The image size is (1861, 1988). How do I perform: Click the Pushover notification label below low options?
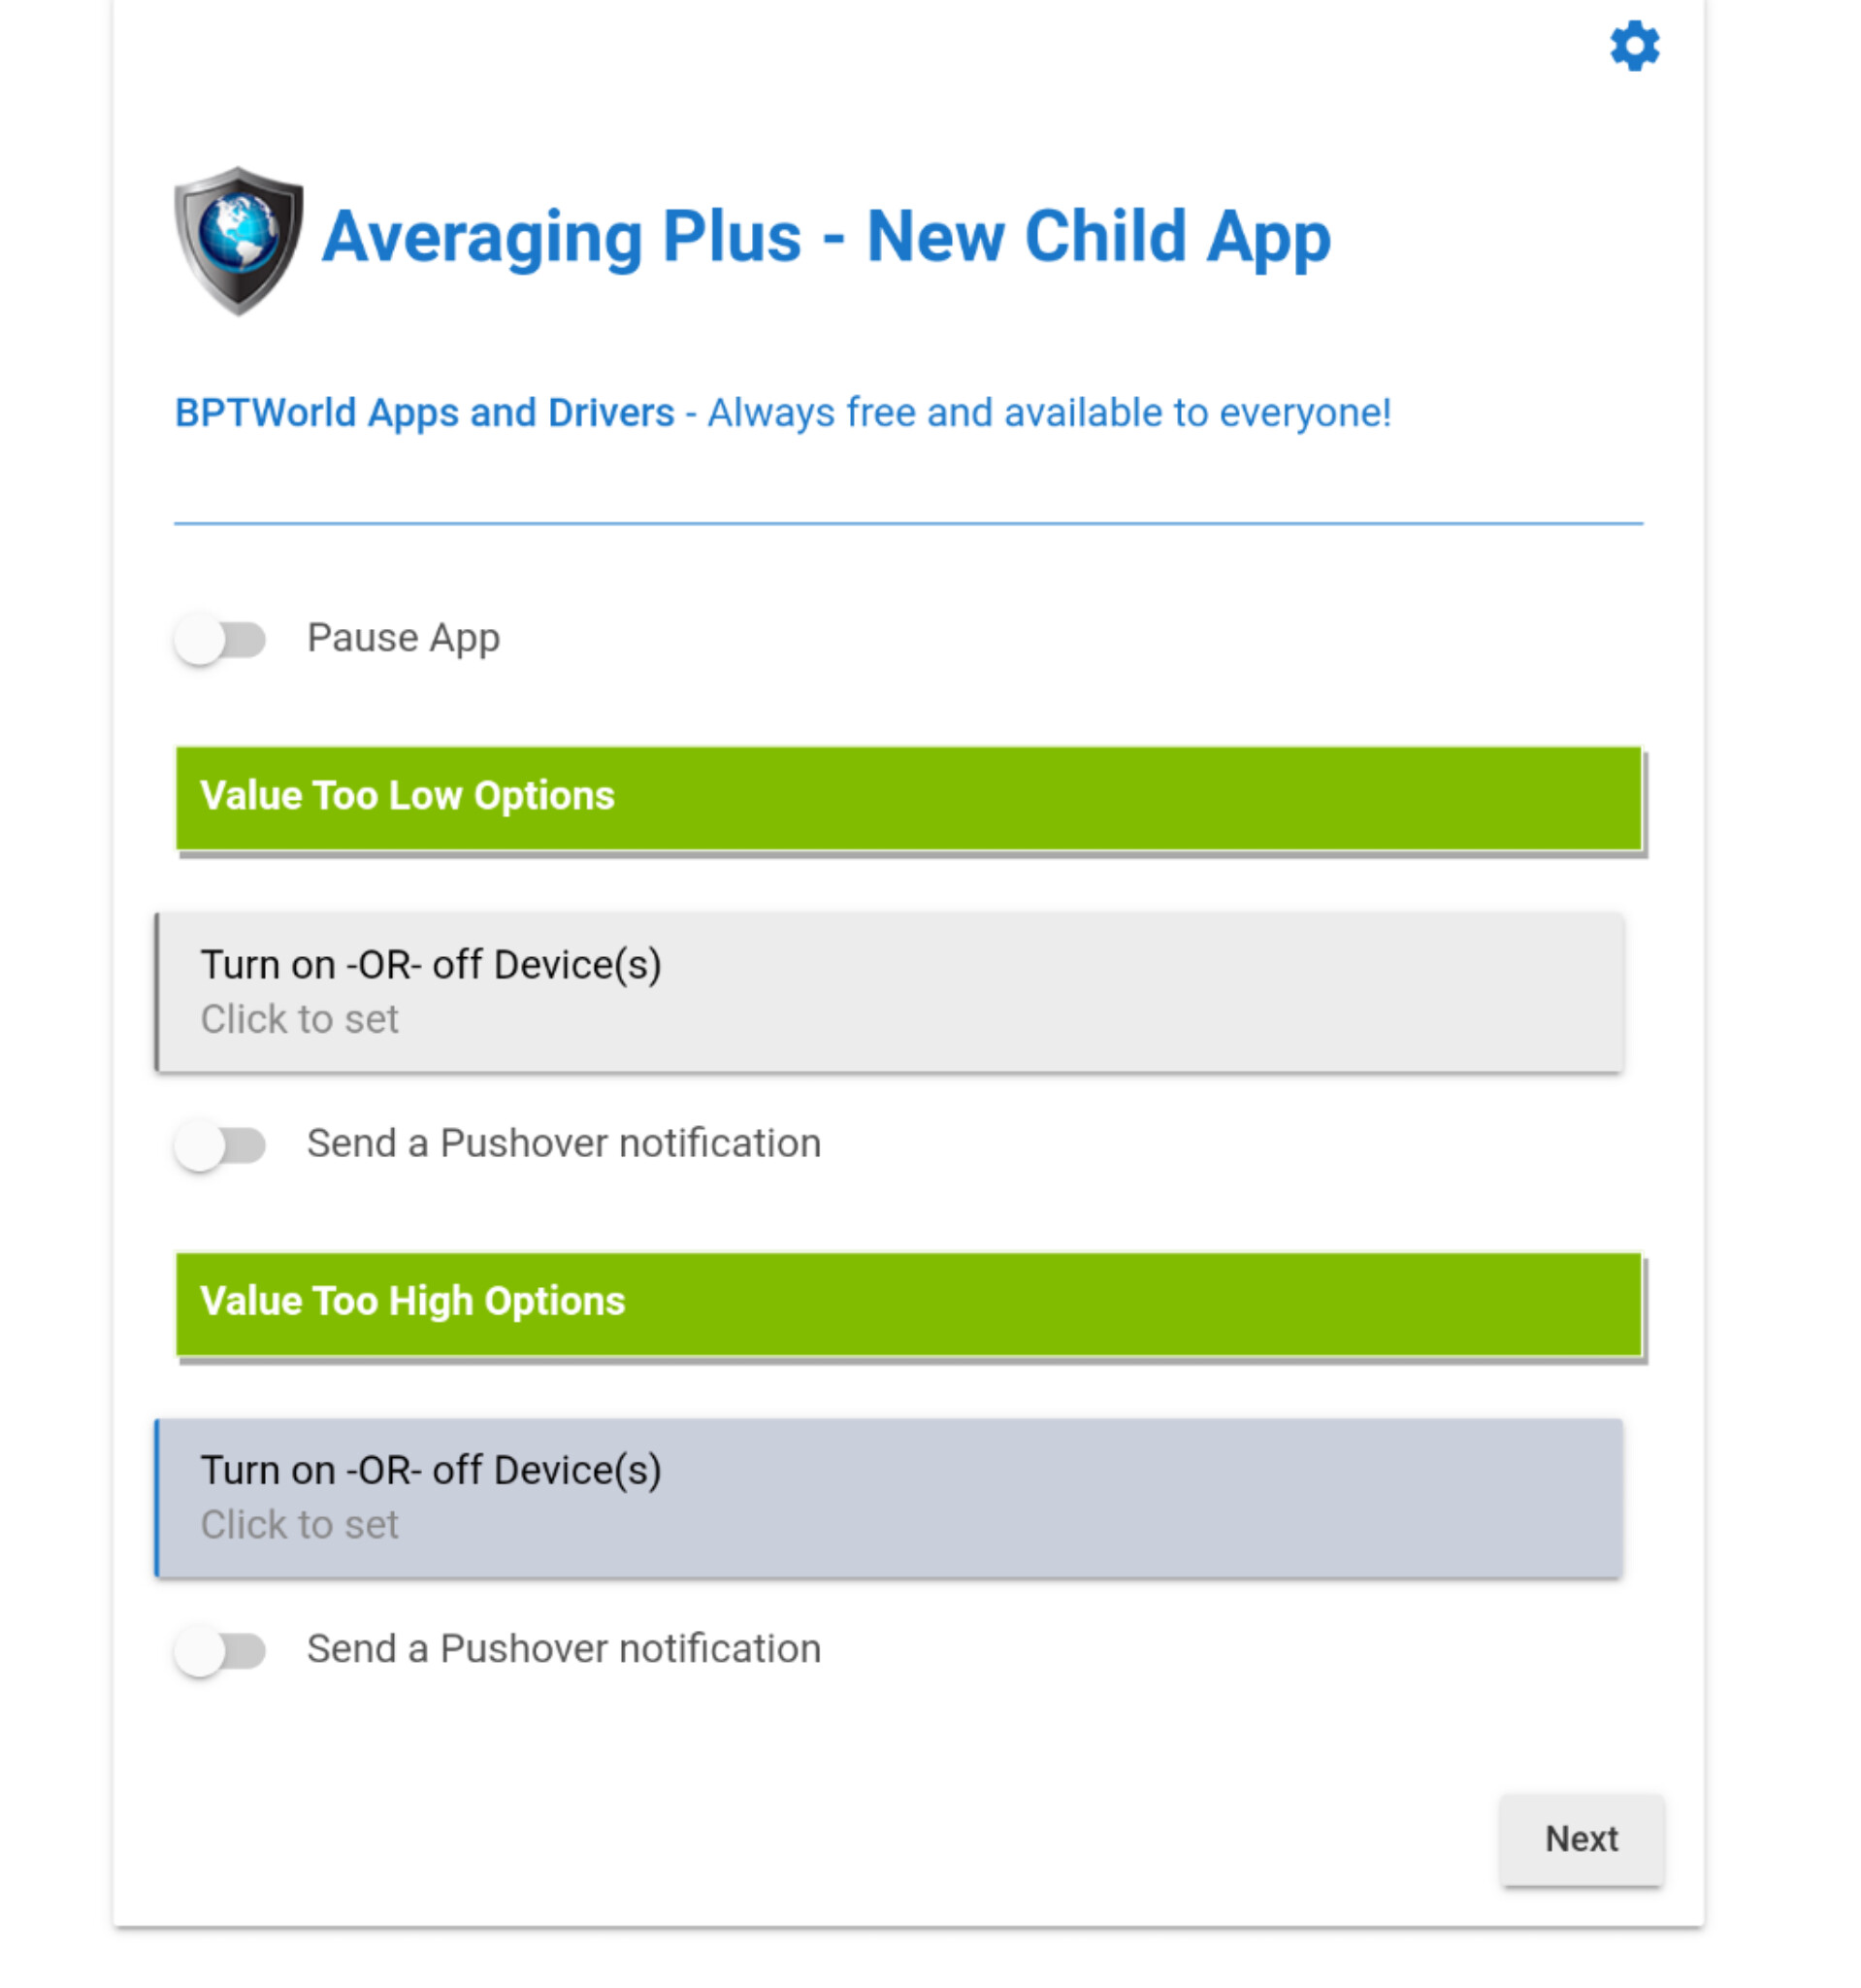565,1143
